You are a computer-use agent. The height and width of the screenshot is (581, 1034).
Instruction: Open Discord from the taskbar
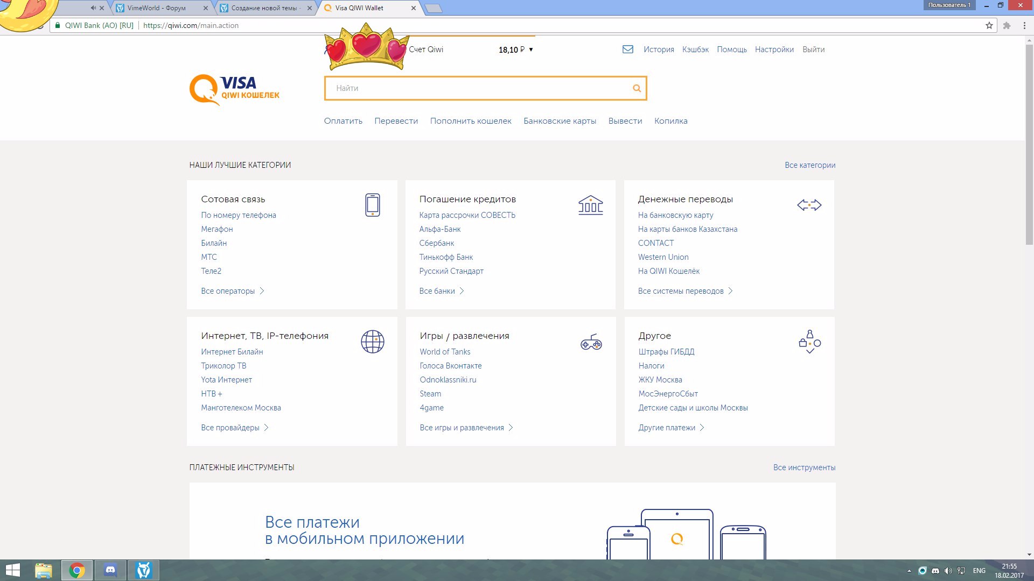(110, 570)
